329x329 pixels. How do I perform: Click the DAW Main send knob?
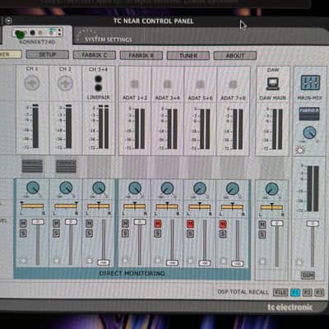pyautogui.click(x=271, y=189)
